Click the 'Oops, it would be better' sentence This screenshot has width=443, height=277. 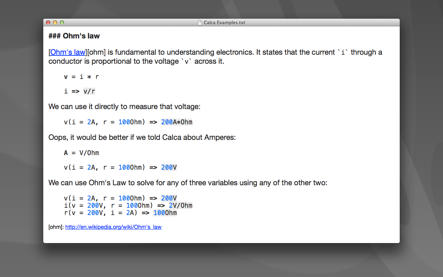(x=142, y=137)
